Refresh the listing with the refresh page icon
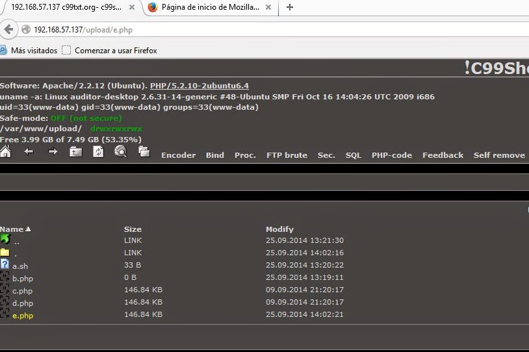Image resolution: width=529 pixels, height=352 pixels. (x=98, y=152)
